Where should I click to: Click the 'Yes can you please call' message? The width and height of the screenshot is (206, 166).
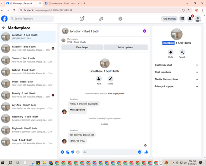[82, 135]
